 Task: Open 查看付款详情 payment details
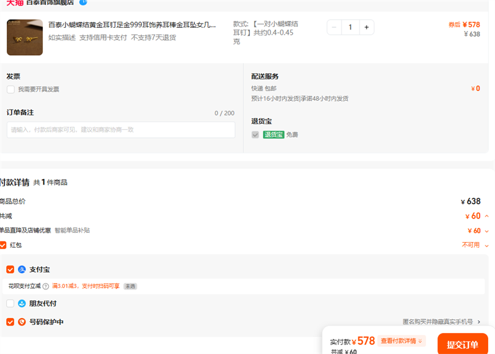pyautogui.click(x=402, y=341)
